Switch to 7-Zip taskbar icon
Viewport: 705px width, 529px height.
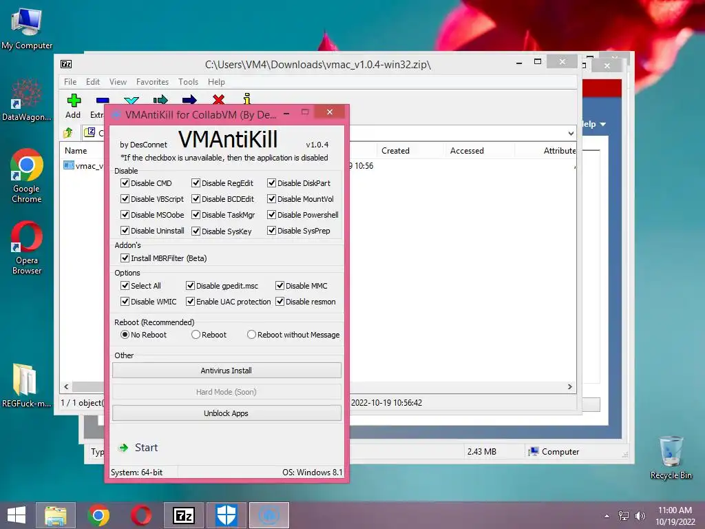184,515
